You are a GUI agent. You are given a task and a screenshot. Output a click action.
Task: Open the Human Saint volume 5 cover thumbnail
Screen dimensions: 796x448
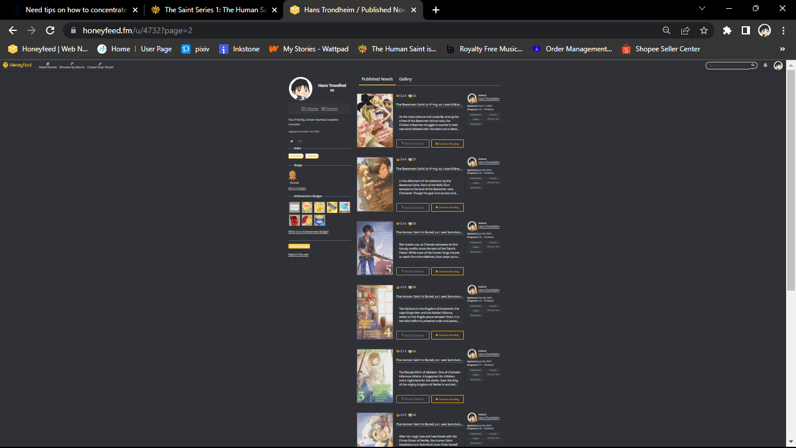[x=375, y=248]
